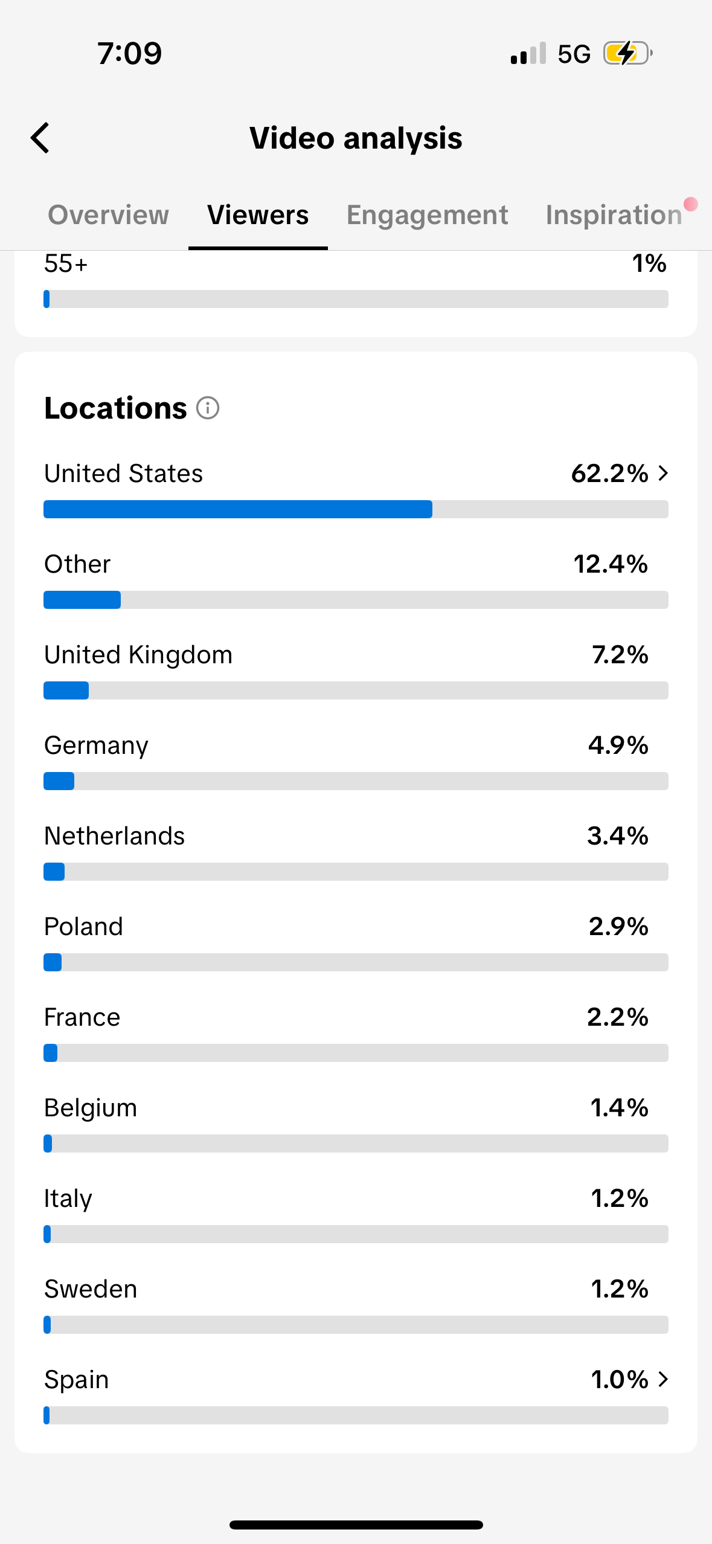The image size is (712, 1544).
Task: Click the United States percentage bar
Action: click(356, 509)
